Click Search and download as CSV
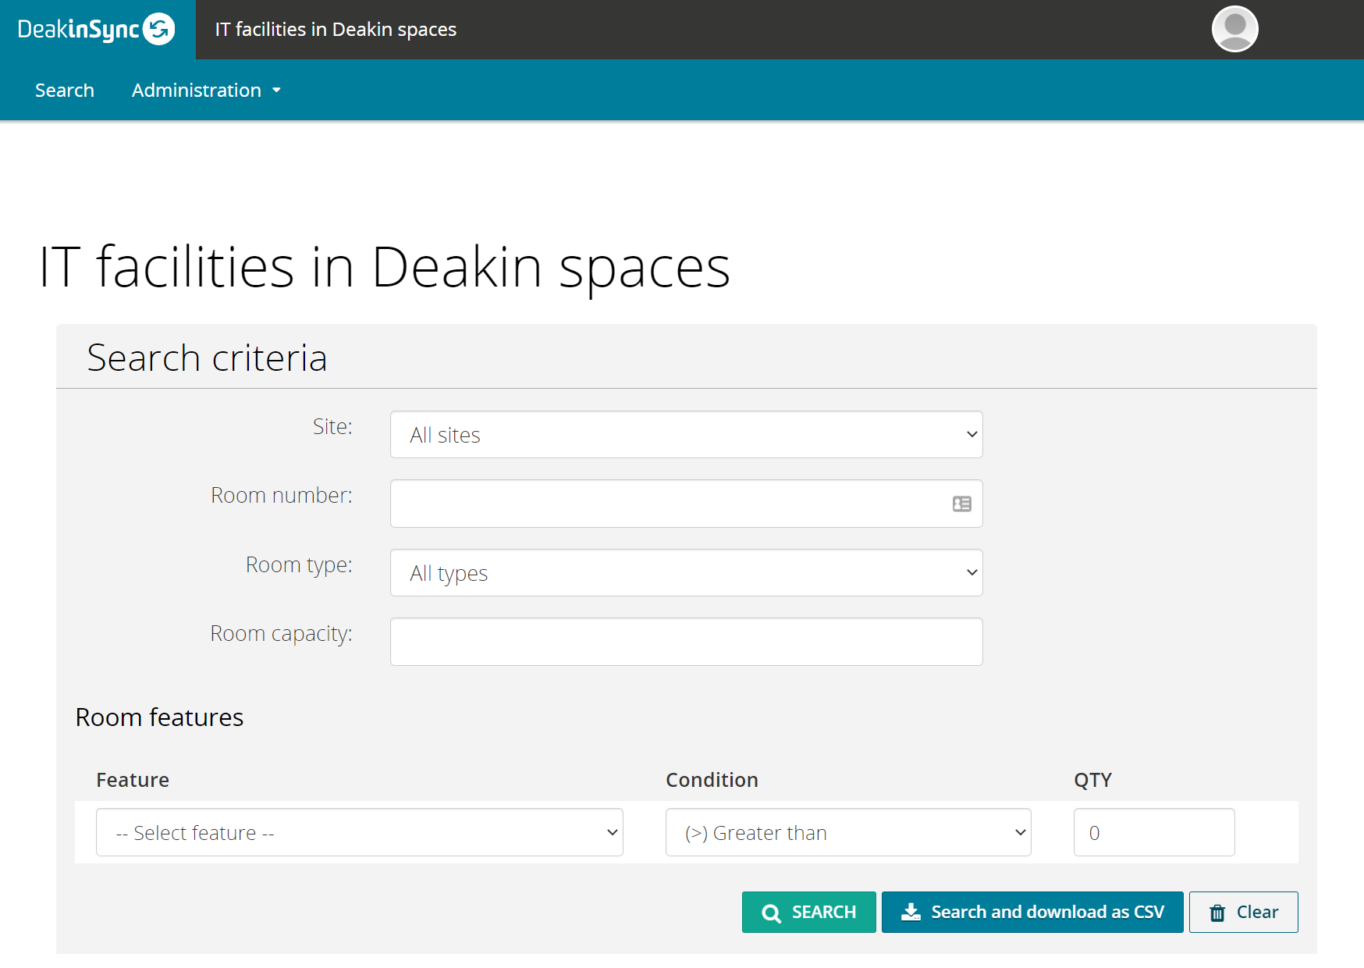Screen dimensions: 1364x968 [1032, 912]
